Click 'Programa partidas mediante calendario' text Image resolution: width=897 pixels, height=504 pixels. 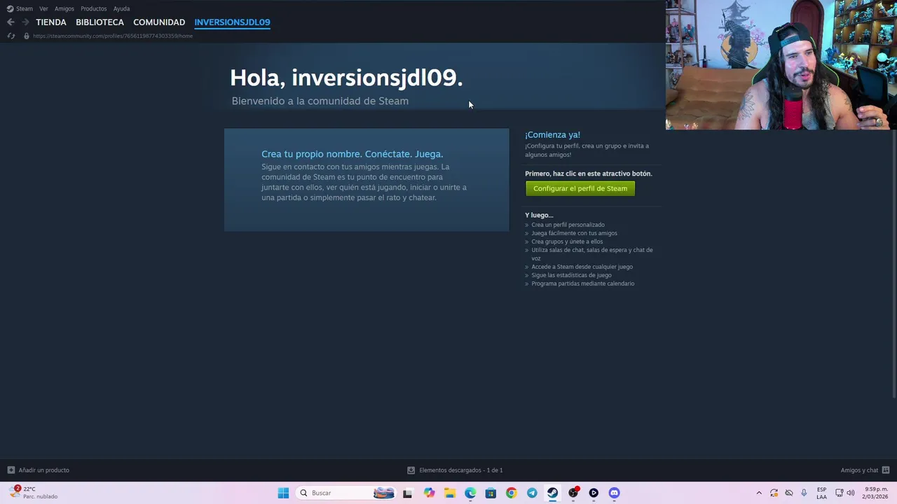[x=582, y=283]
